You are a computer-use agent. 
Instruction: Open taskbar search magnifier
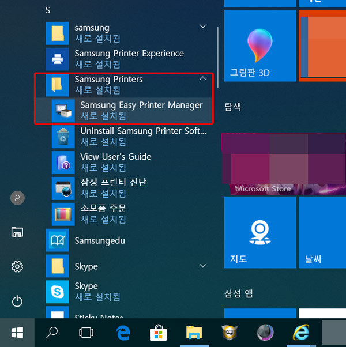point(52,333)
